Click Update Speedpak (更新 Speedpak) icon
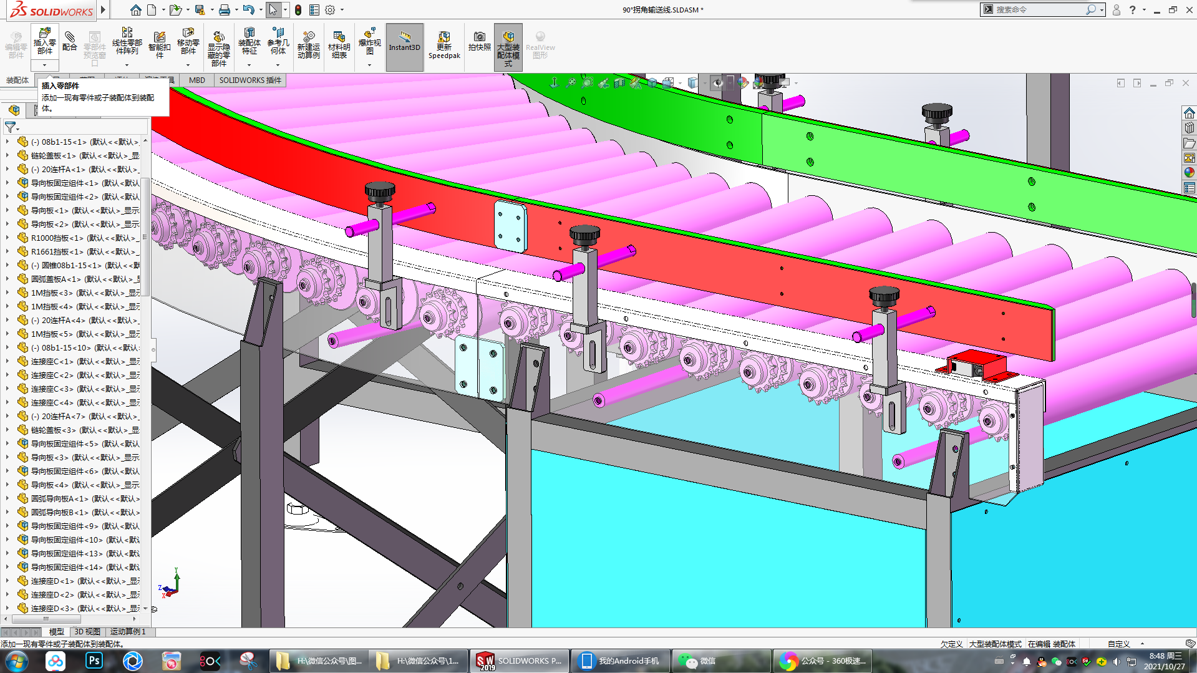Image resolution: width=1197 pixels, height=673 pixels. (x=444, y=45)
